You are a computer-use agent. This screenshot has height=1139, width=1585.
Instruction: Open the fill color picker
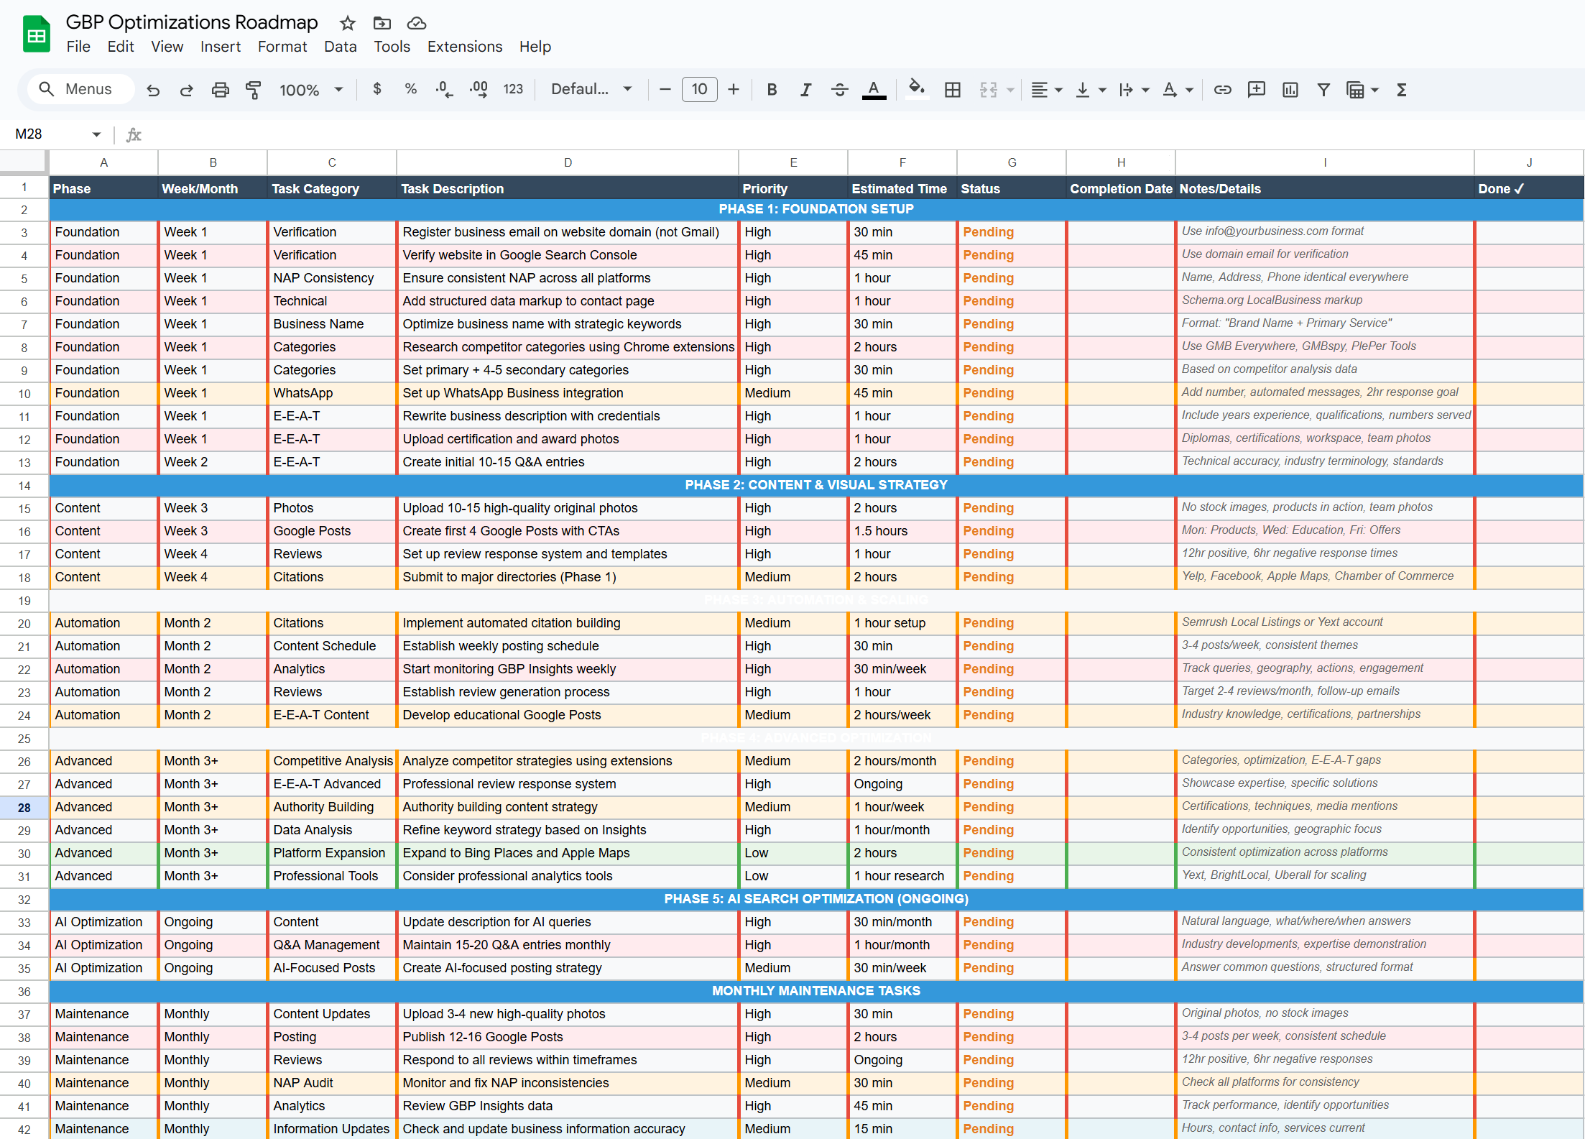coord(916,88)
